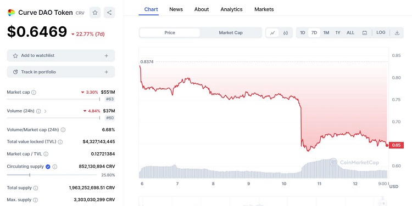This screenshot has height=206, width=412.
Task: Click the circulating supply progress bar
Action: tap(52, 175)
